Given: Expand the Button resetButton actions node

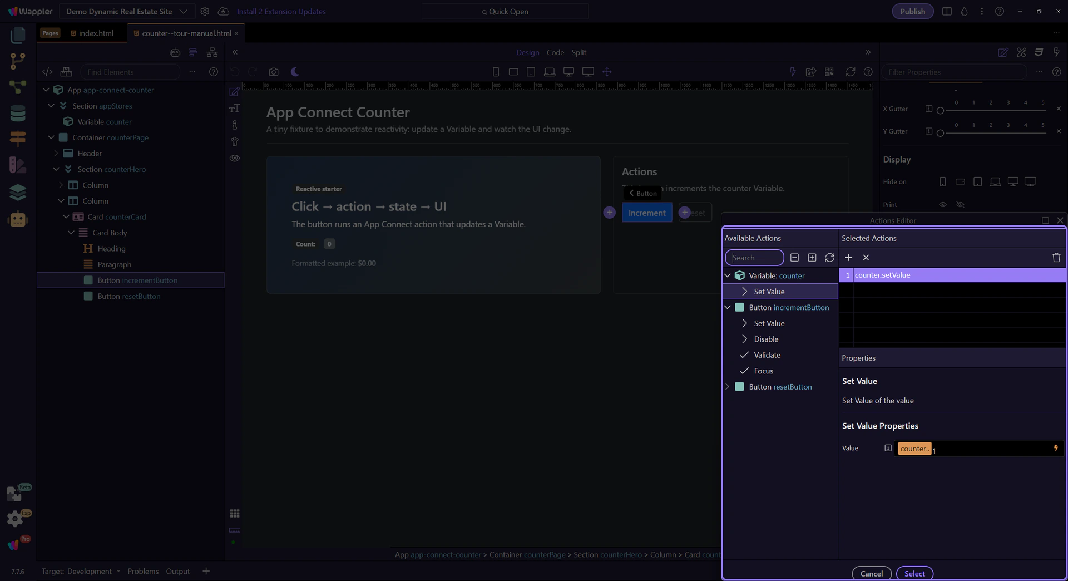Looking at the screenshot, I should pyautogui.click(x=727, y=387).
